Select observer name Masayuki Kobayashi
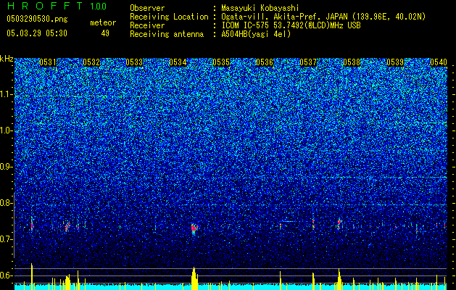The height and width of the screenshot is (290, 456). [x=260, y=8]
